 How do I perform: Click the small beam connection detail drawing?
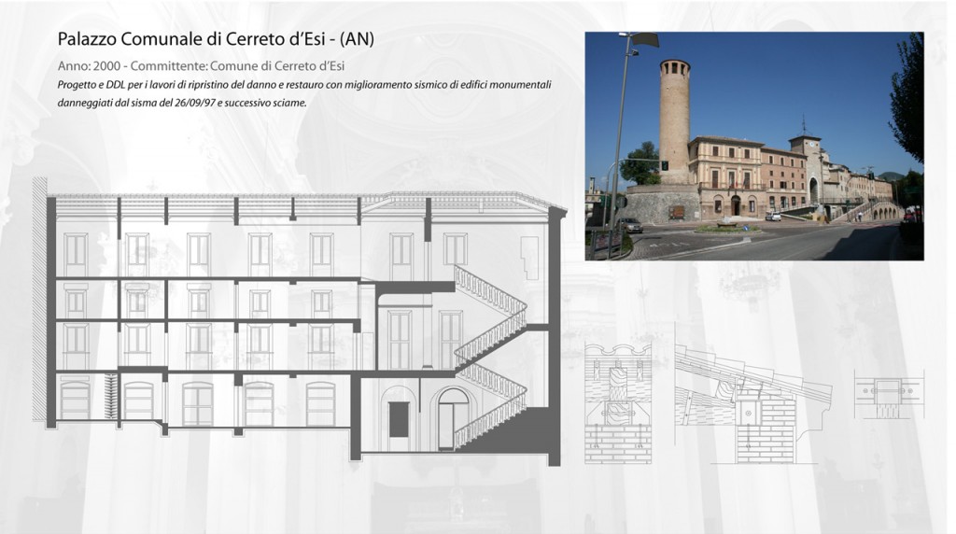click(889, 395)
